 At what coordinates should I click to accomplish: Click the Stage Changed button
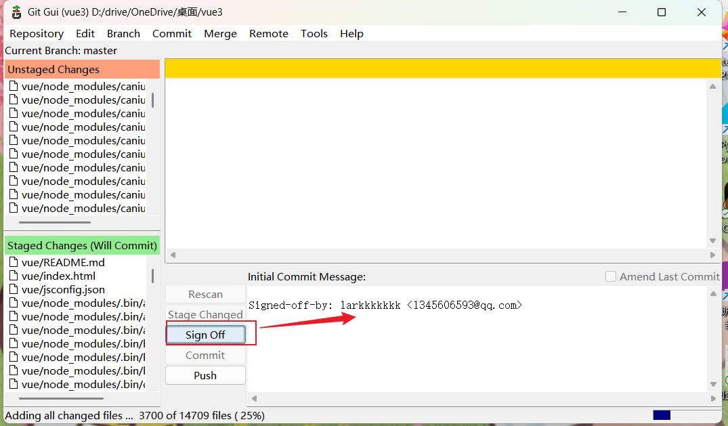tap(205, 314)
